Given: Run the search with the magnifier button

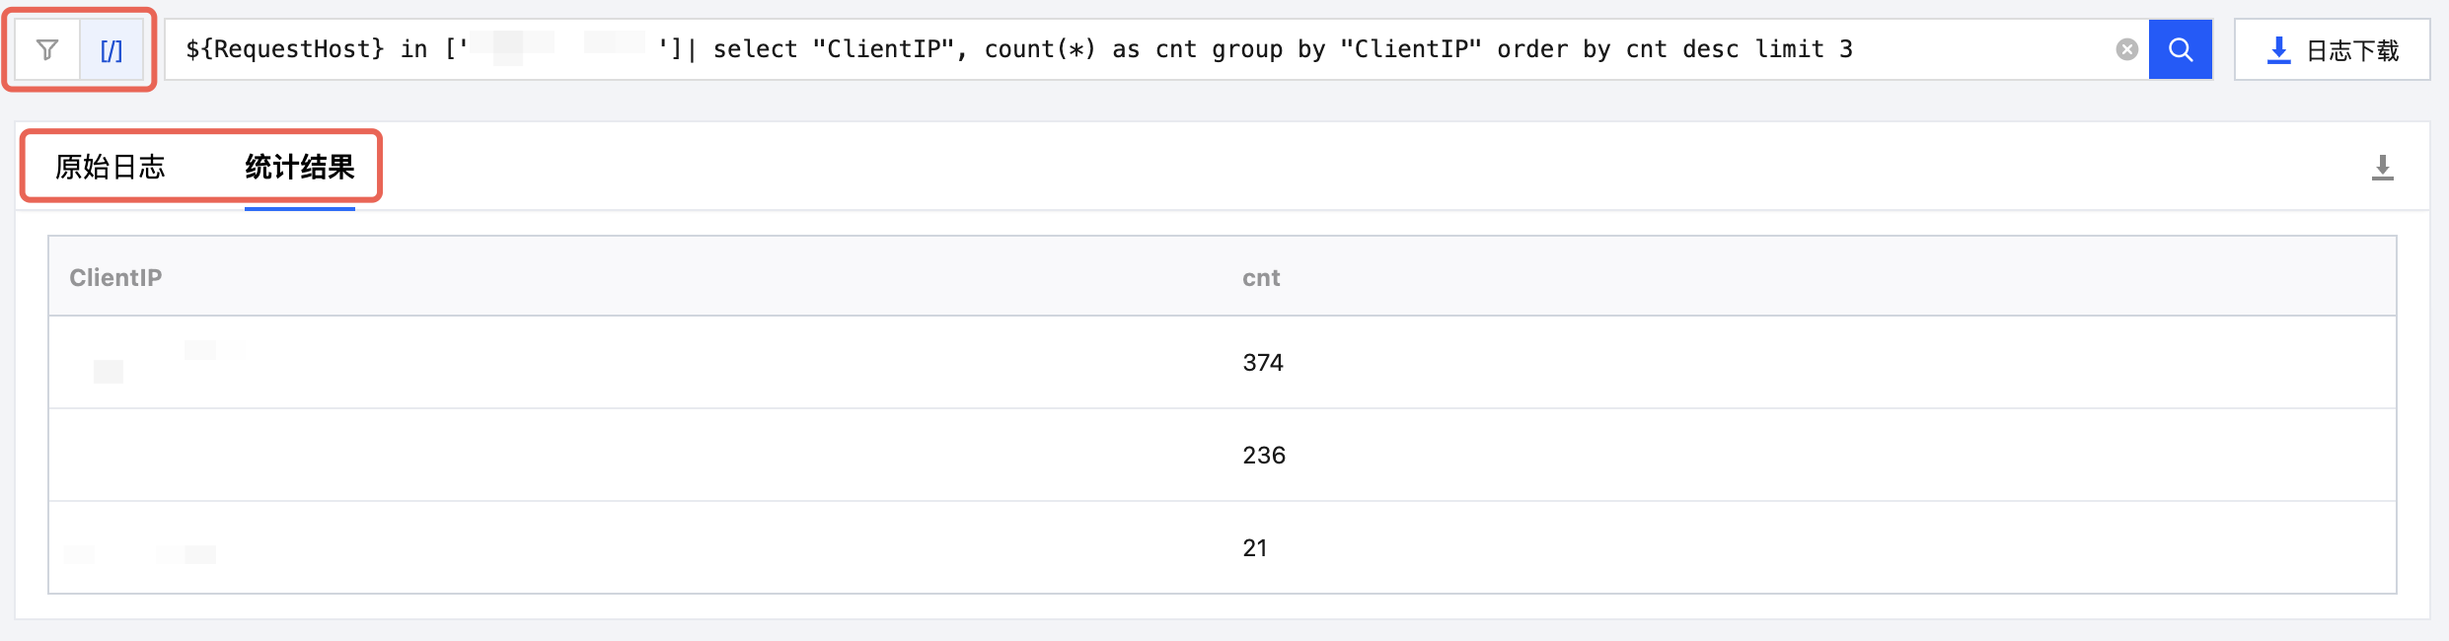Looking at the screenshot, I should click(2181, 49).
